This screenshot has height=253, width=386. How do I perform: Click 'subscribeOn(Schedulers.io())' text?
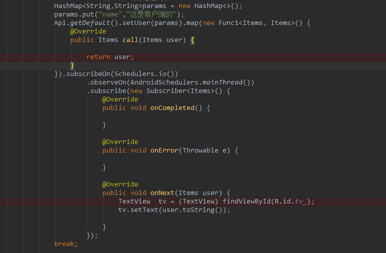(x=122, y=74)
